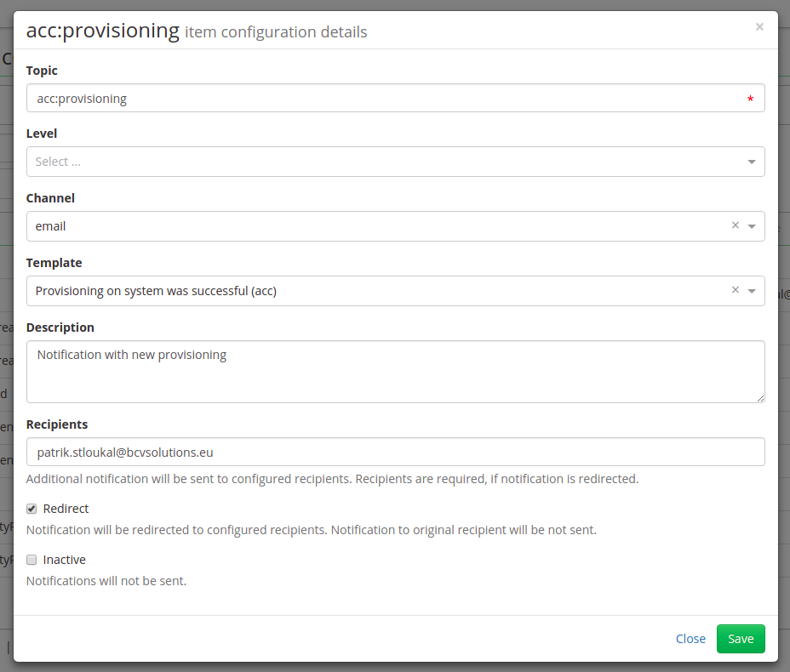Focus the Topic input field
The height and width of the screenshot is (672, 790).
396,98
